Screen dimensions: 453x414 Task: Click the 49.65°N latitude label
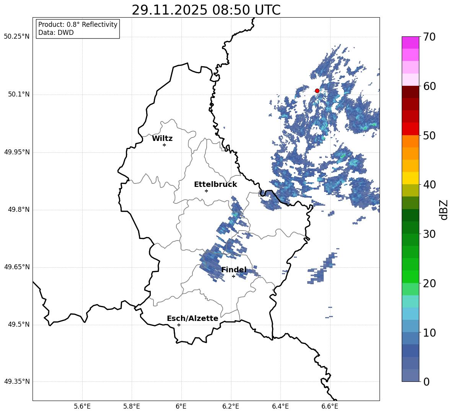pos(16,267)
